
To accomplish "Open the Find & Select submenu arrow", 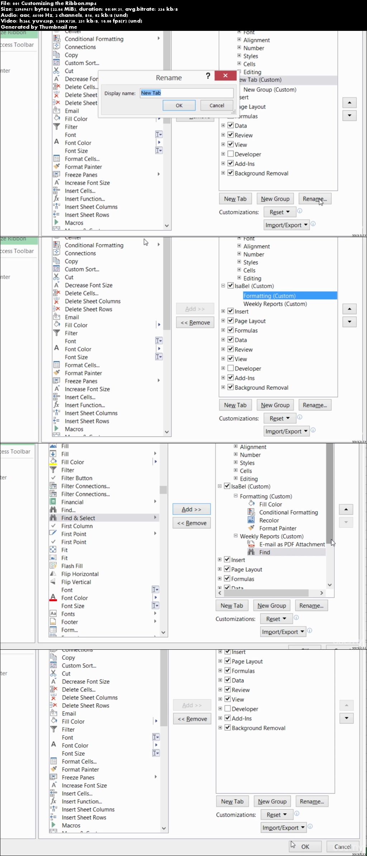I will [x=155, y=517].
